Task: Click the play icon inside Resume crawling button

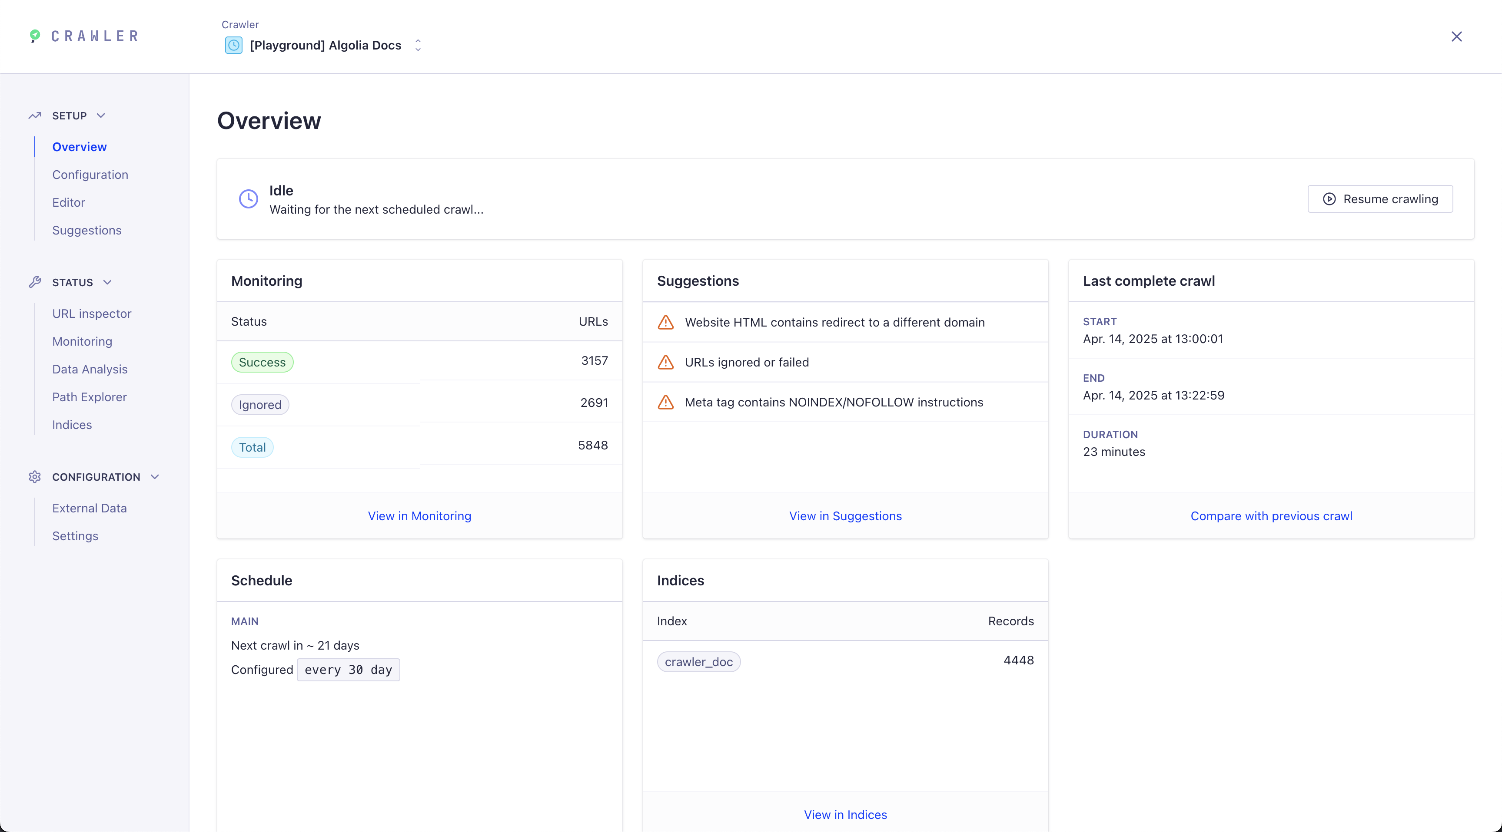Action: 1329,199
